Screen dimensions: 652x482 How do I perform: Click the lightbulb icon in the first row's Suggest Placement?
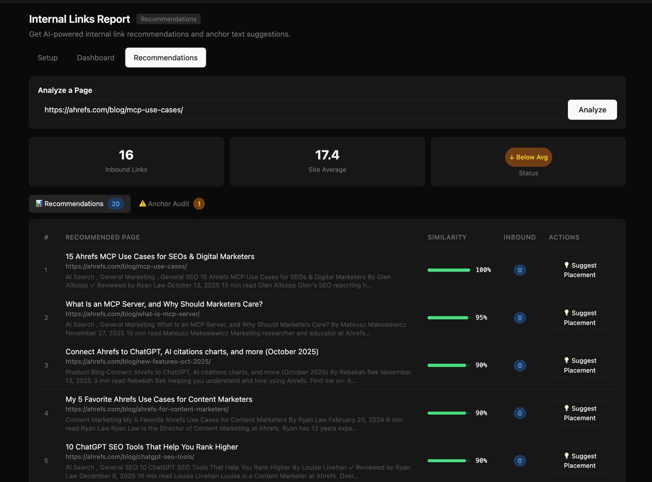567,265
